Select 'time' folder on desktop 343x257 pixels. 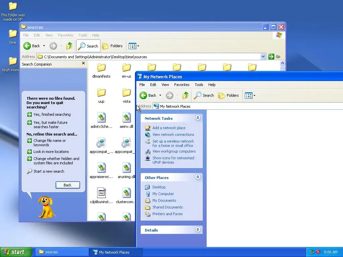click(13, 37)
